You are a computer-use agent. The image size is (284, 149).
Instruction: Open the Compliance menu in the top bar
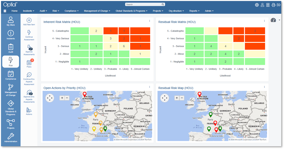click(71, 11)
